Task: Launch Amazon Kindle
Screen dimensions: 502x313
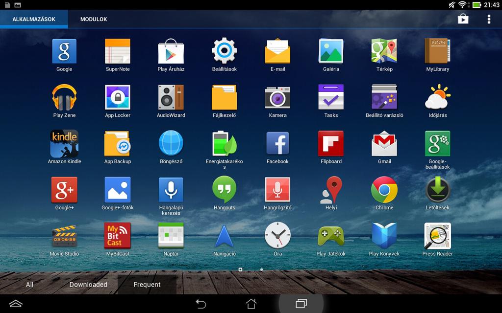Action: point(64,144)
